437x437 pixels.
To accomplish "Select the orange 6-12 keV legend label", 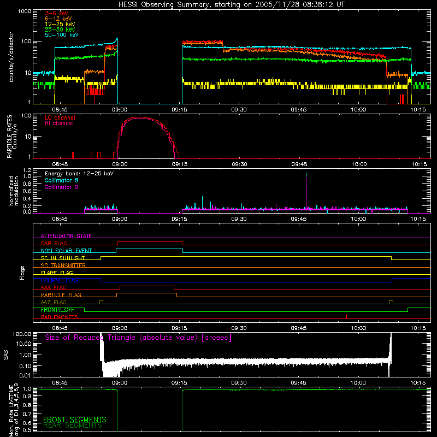I will (x=58, y=19).
